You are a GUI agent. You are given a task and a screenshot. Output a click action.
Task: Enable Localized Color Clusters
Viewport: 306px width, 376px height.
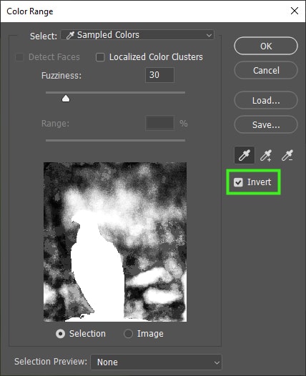(x=100, y=57)
